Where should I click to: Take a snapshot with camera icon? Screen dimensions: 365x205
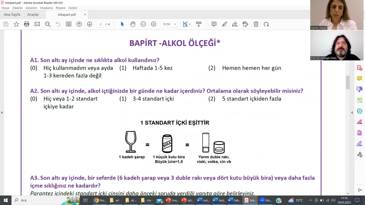point(68,24)
